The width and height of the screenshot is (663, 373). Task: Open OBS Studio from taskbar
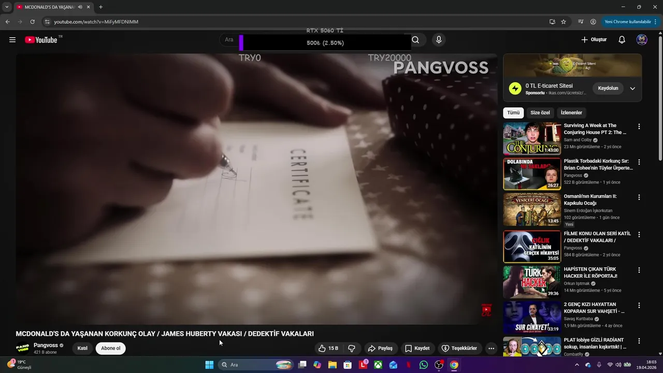tap(439, 365)
